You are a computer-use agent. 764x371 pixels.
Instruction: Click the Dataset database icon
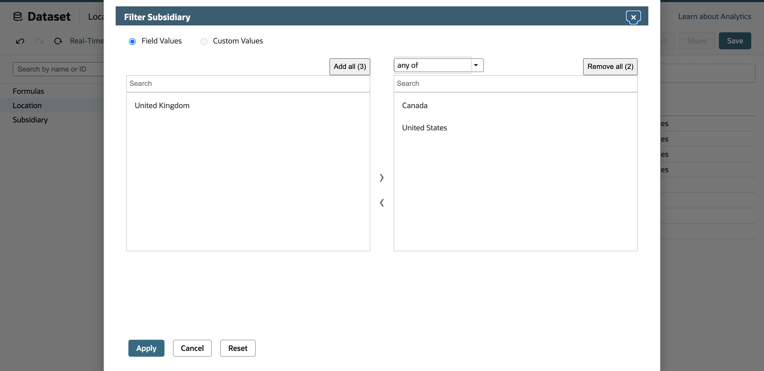(x=18, y=17)
